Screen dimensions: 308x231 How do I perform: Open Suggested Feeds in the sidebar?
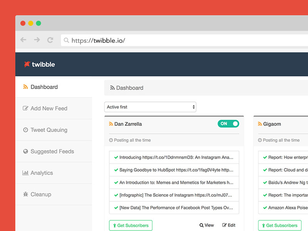pos(52,152)
